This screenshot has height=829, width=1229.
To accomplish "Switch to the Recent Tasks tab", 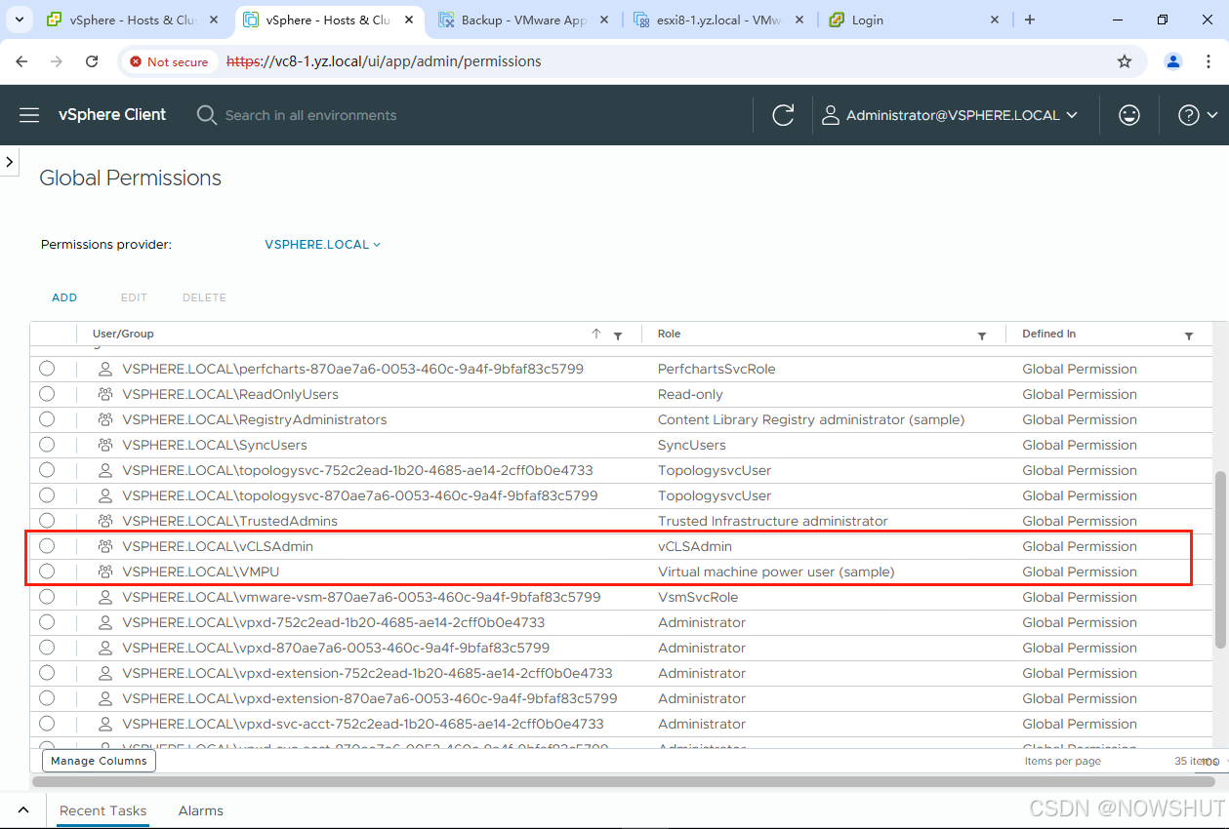I will (102, 810).
